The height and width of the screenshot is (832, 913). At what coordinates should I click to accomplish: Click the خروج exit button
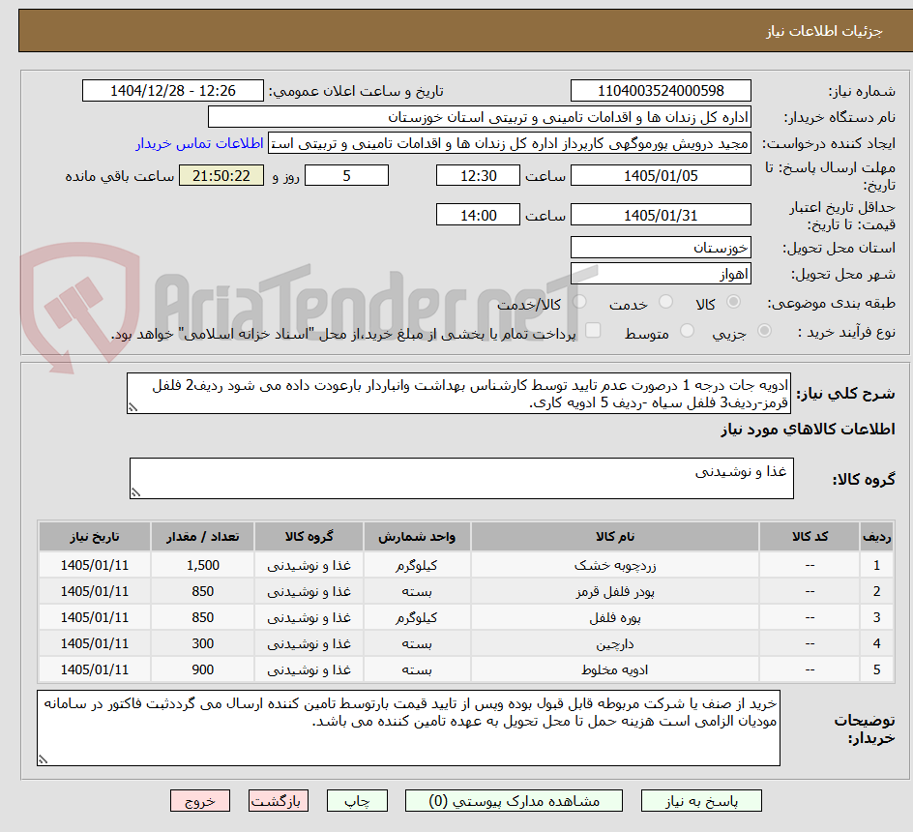pos(199,801)
